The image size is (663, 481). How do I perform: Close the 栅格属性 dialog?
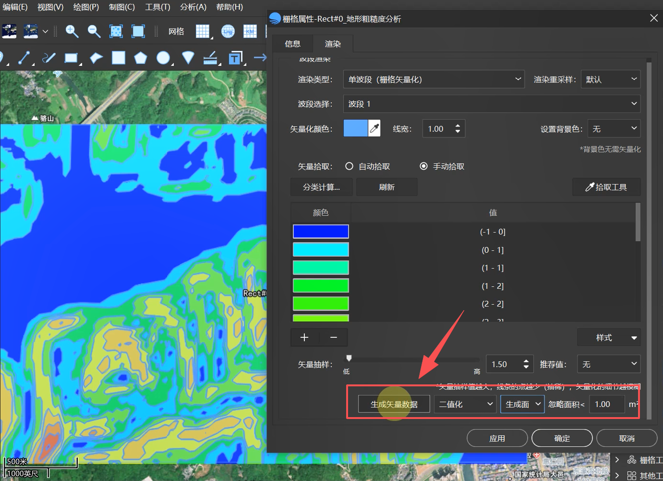tap(654, 18)
